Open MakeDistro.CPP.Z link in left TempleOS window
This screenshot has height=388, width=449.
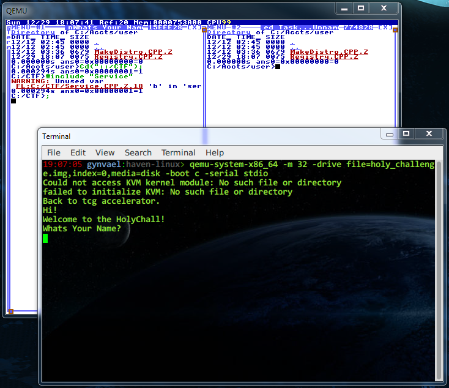133,52
